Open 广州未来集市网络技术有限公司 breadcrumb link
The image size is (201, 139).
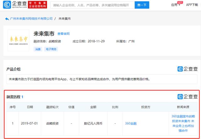click(x=31, y=19)
